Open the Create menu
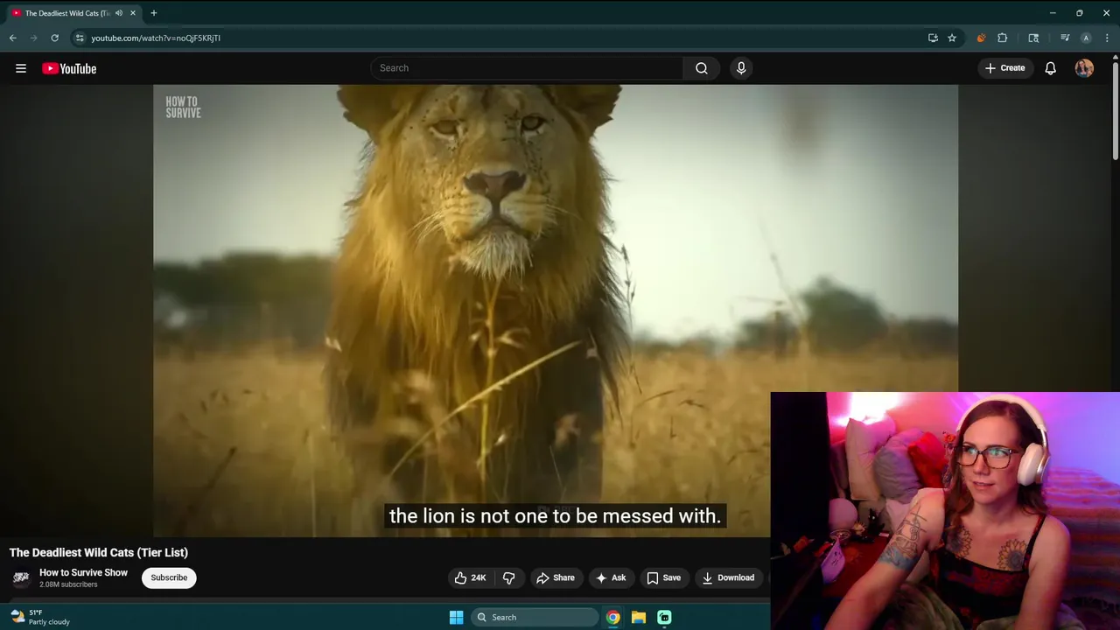The width and height of the screenshot is (1120, 630). point(1004,68)
